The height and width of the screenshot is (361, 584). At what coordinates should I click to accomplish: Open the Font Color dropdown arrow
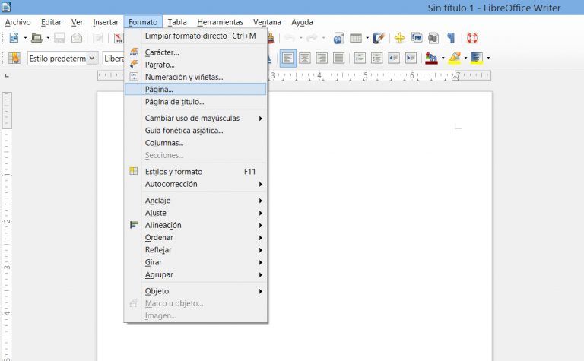[443, 58]
